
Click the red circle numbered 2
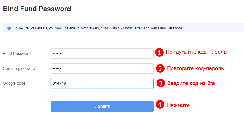tap(161, 68)
